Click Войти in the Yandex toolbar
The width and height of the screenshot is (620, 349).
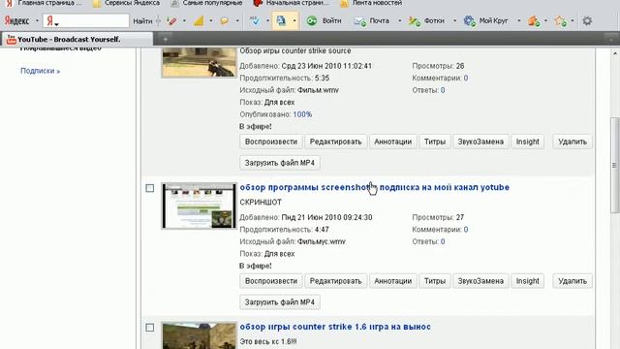(x=331, y=20)
